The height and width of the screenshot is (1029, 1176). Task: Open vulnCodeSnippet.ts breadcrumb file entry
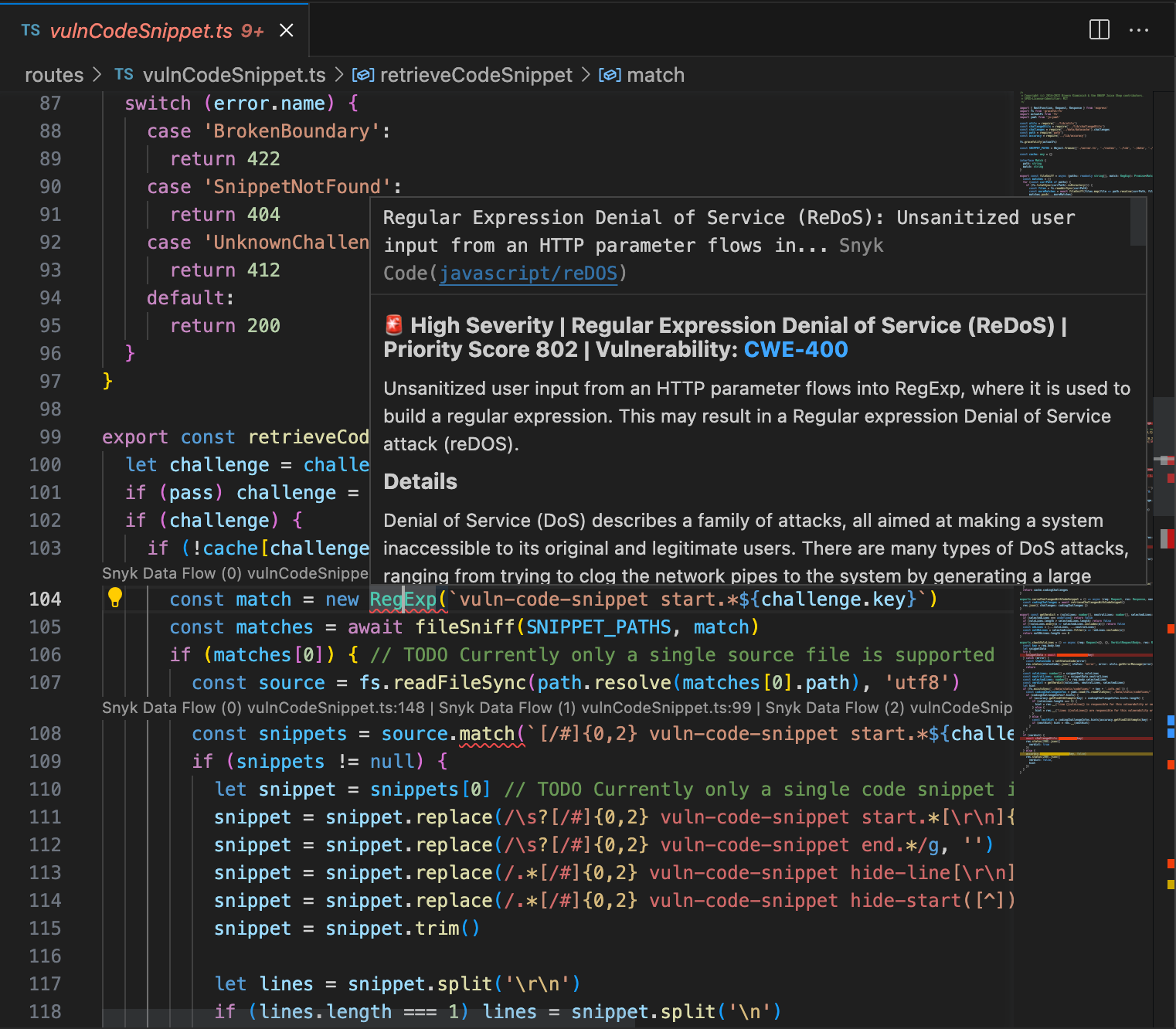[233, 75]
